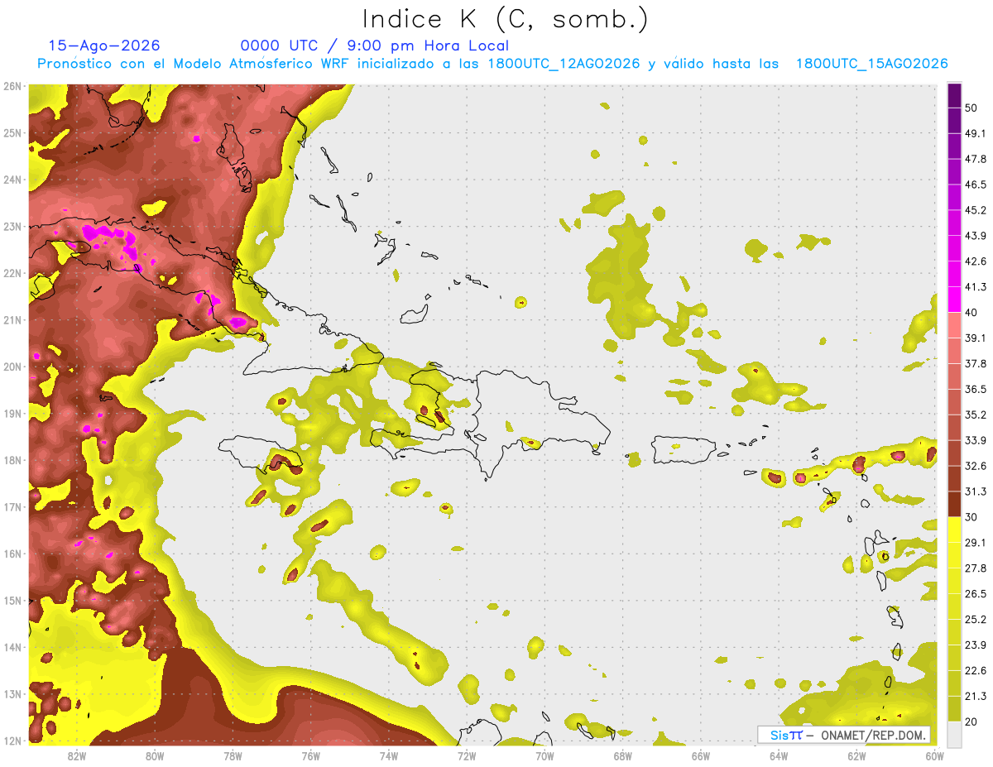This screenshot has height=767, width=993.
Task: Click longitude label '70W'
Action: [544, 755]
